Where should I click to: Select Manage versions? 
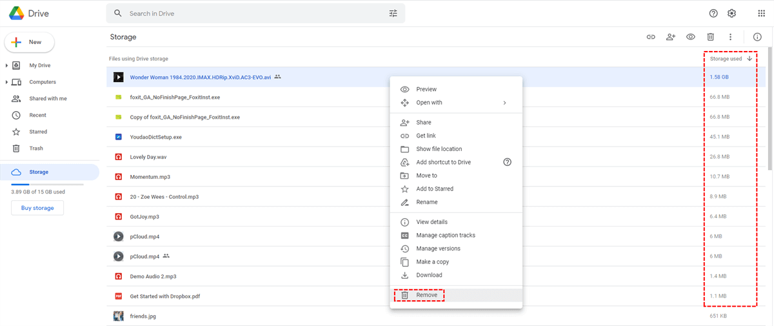[456, 249]
